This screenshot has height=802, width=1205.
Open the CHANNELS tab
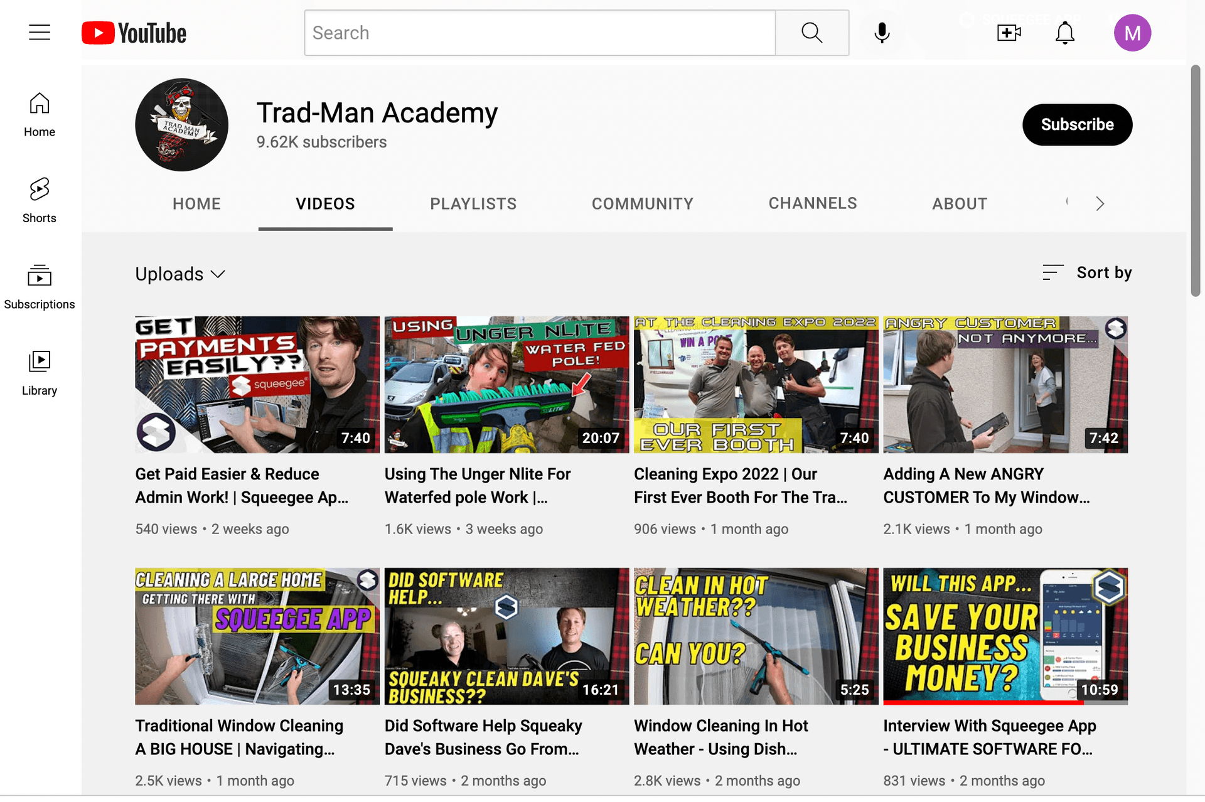pyautogui.click(x=813, y=203)
